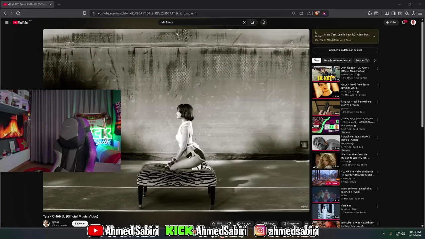Open the browser main menu icon

coord(420,13)
